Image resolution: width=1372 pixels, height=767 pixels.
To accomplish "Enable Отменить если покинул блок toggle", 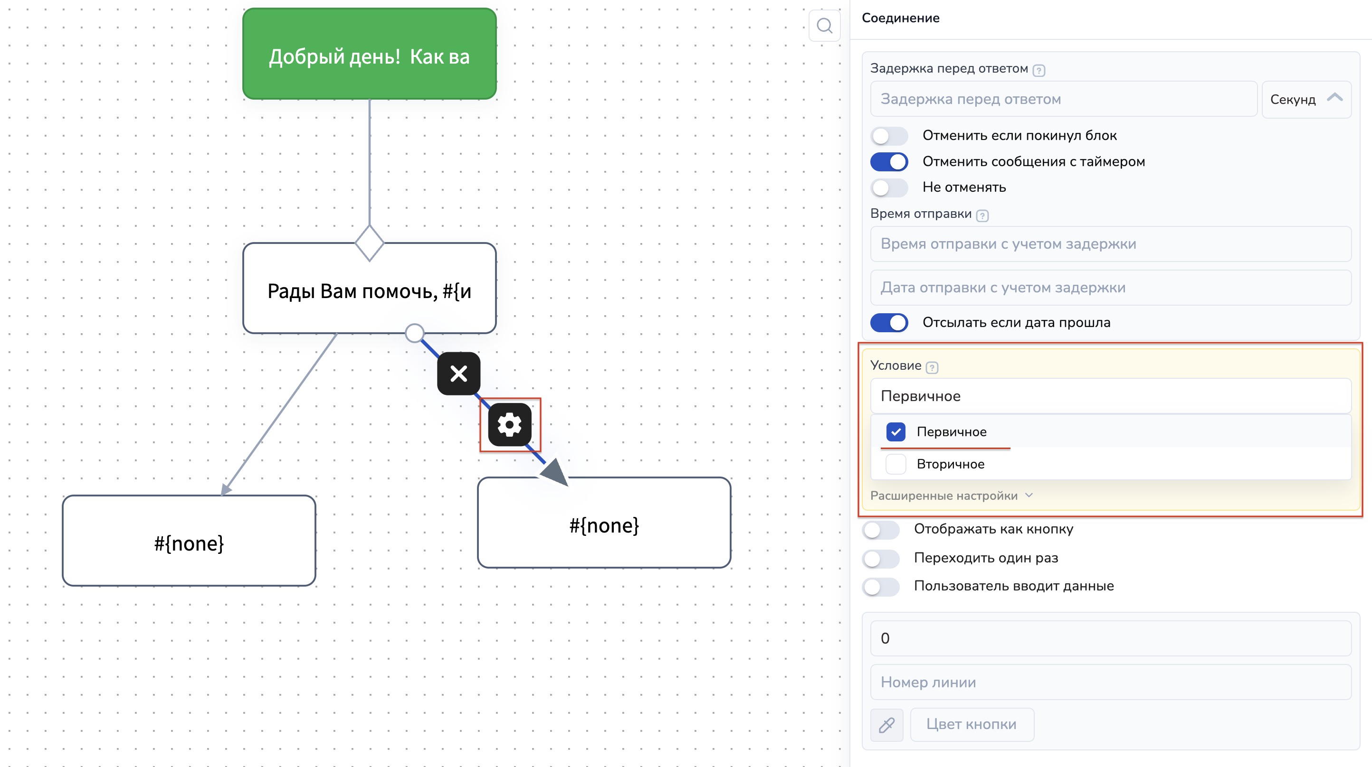I will click(888, 136).
